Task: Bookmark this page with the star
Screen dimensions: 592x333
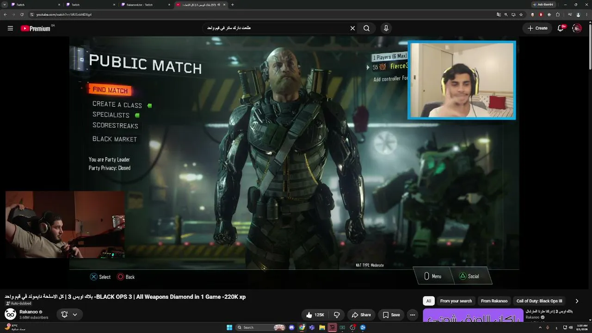Action: [521, 14]
